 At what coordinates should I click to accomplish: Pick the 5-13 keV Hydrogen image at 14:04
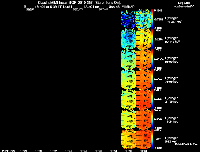[143, 139]
